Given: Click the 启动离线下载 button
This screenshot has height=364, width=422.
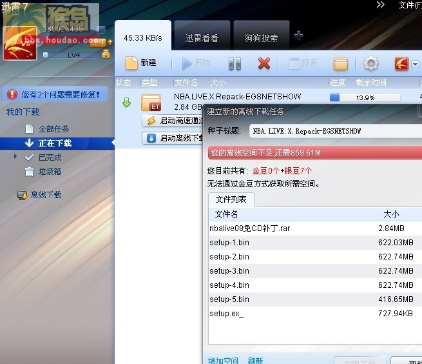Looking at the screenshot, I should coord(173,138).
